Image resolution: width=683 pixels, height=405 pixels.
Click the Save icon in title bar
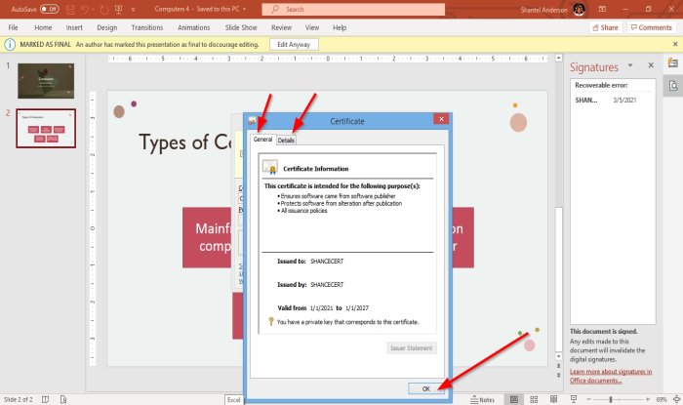point(71,9)
